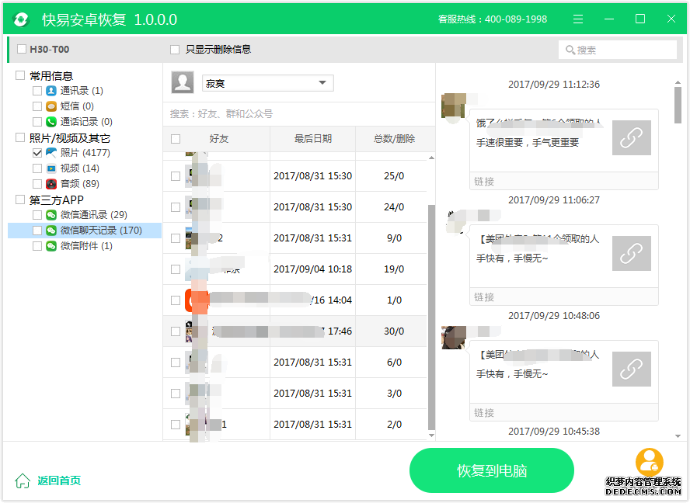Image resolution: width=690 pixels, height=503 pixels.
Task: Click the 好友 column header
Action: pos(218,139)
